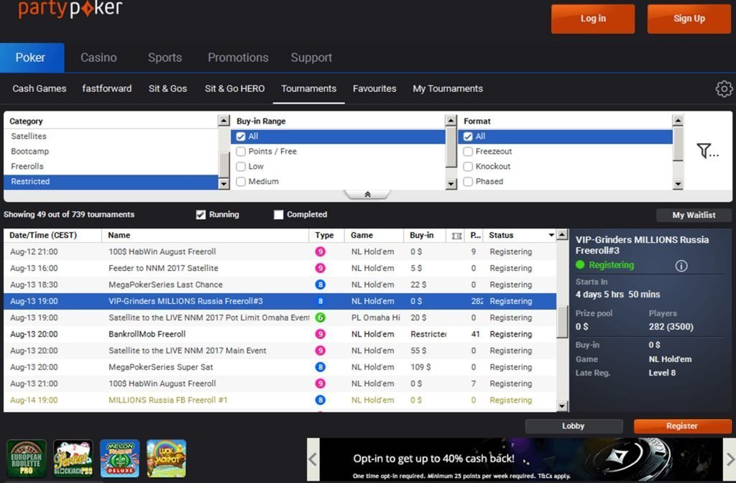This screenshot has width=736, height=483.
Task: Launch Luck Jackpot game icon
Action: click(x=166, y=459)
